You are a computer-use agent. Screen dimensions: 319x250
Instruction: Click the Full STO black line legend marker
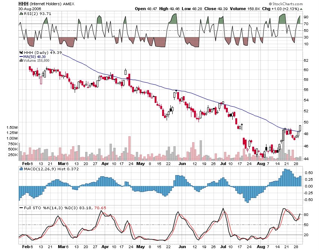coord(21,208)
